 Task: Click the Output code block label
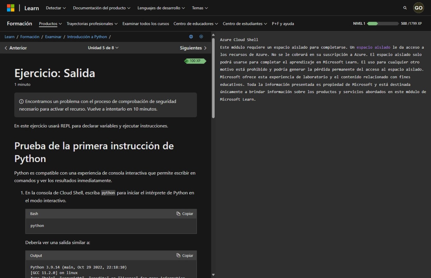[36, 256]
